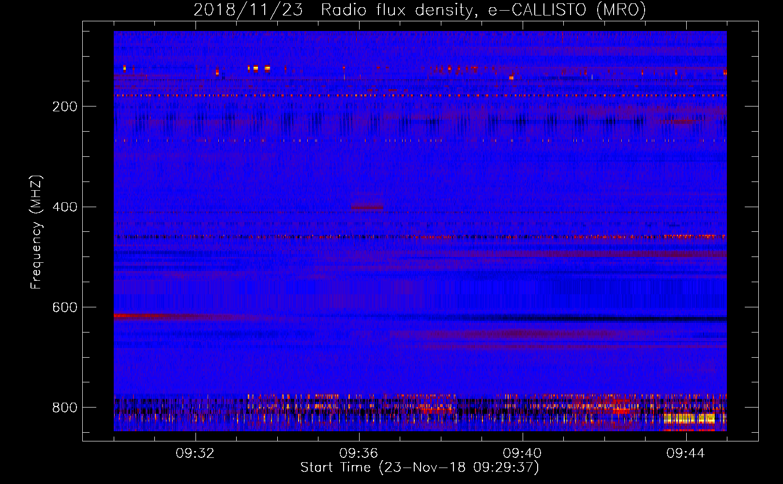Screen dimensions: 783x484
Task: Click the red emission band near 400 MHz
Action: point(367,207)
